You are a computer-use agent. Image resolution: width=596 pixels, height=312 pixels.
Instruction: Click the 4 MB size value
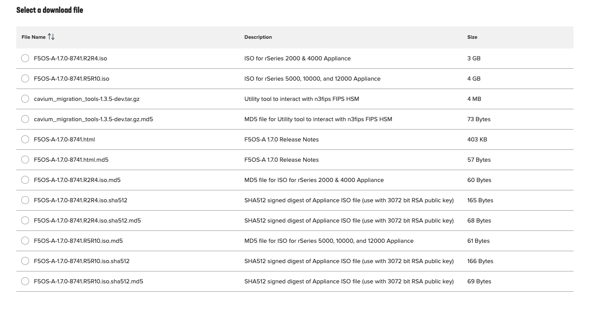[x=474, y=99]
